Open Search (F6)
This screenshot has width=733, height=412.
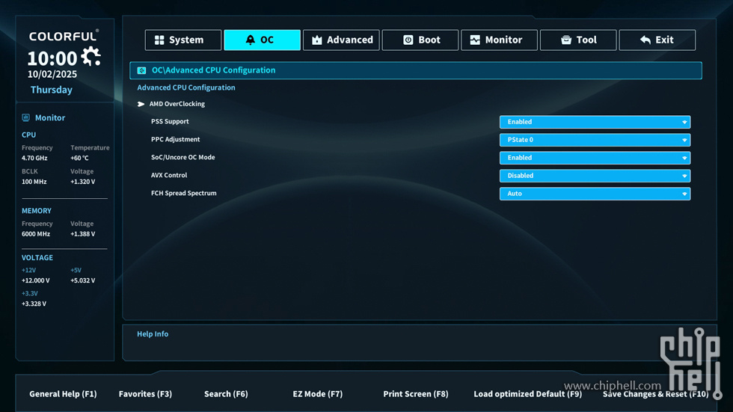226,394
